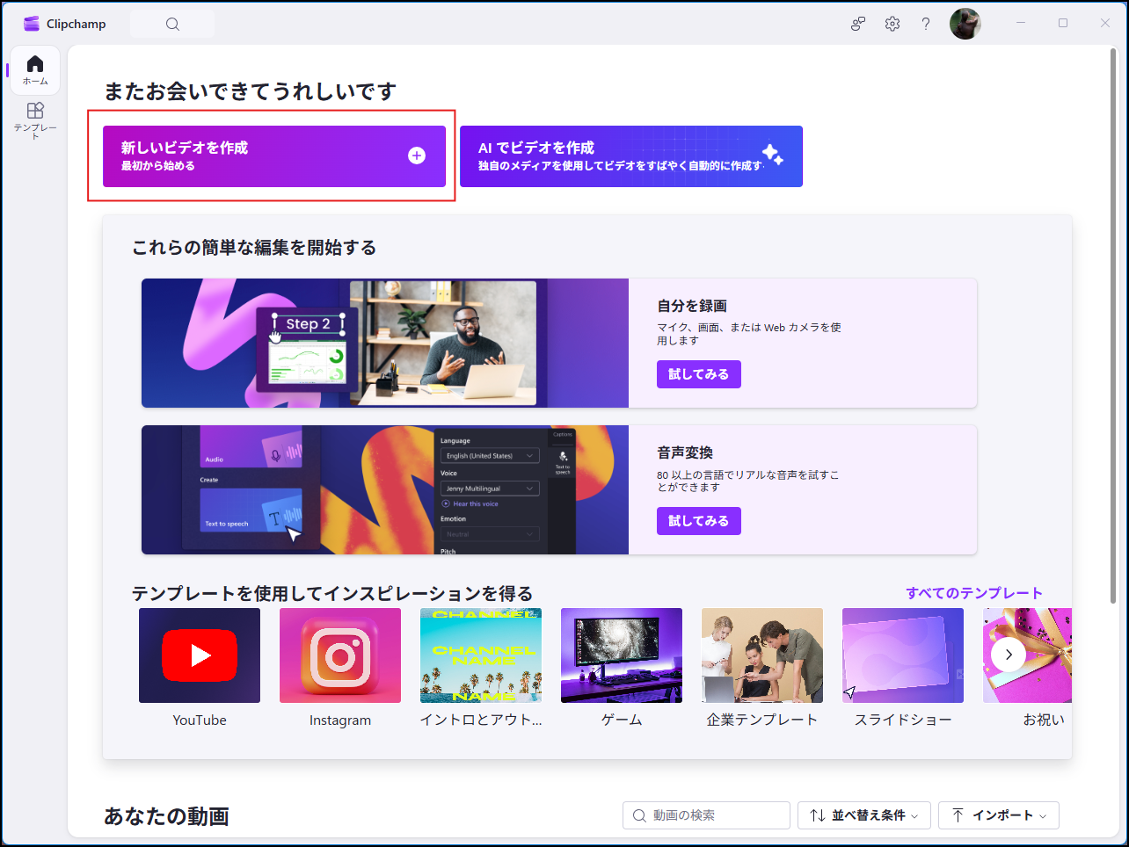Open the user profile avatar

(965, 24)
